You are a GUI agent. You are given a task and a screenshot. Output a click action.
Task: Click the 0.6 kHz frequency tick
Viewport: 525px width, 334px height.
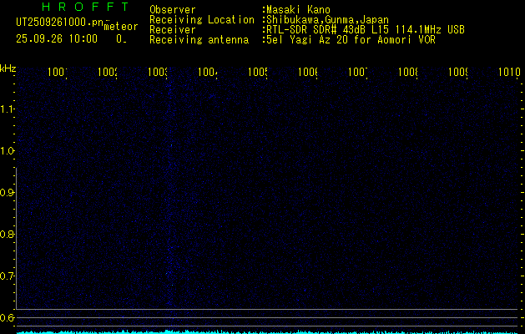pos(8,317)
